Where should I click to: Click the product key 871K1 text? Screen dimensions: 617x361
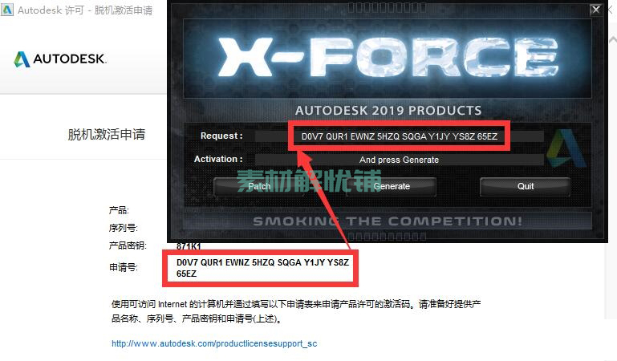coord(189,246)
